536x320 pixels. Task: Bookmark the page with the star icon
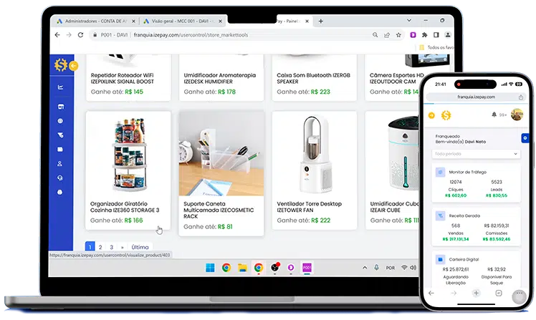click(x=398, y=35)
